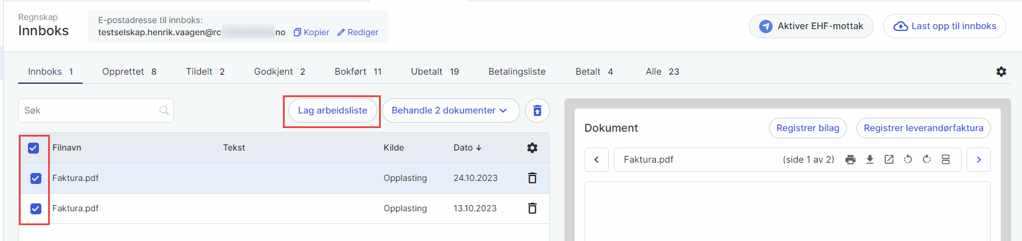
Task: Click search magnifier icon
Action: 164,110
